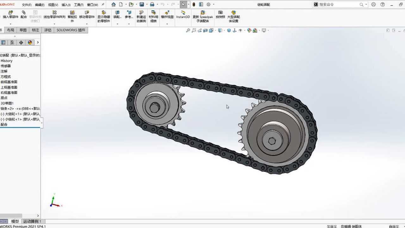Expand the 插入零部件 dropdown arrow
The image size is (405, 228).
click(10, 24)
